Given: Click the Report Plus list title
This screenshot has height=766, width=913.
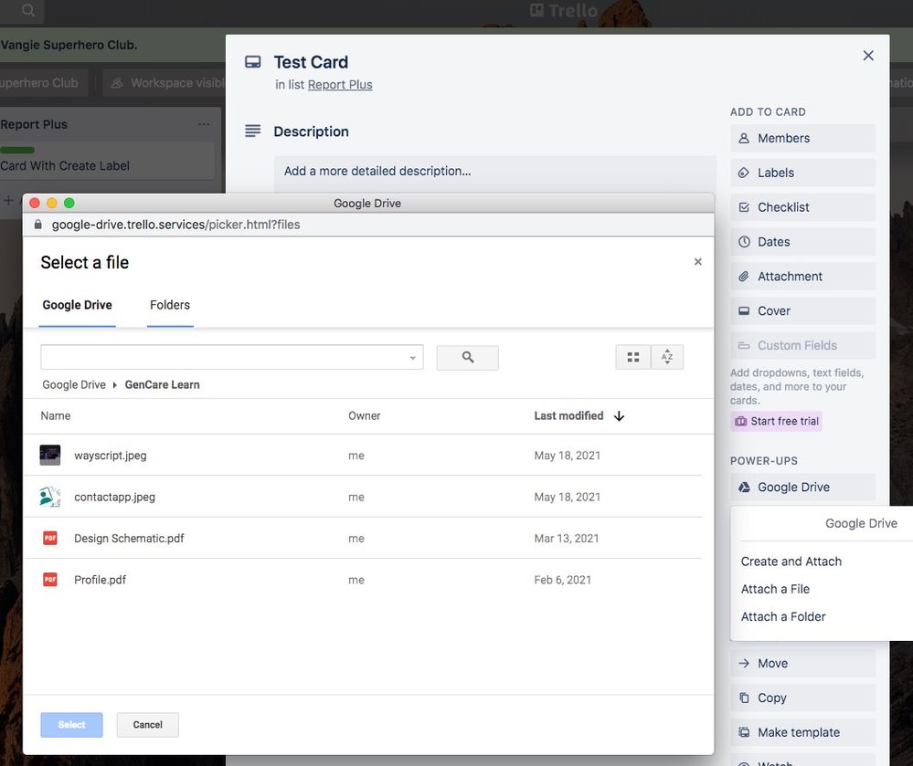Looking at the screenshot, I should click(x=34, y=124).
